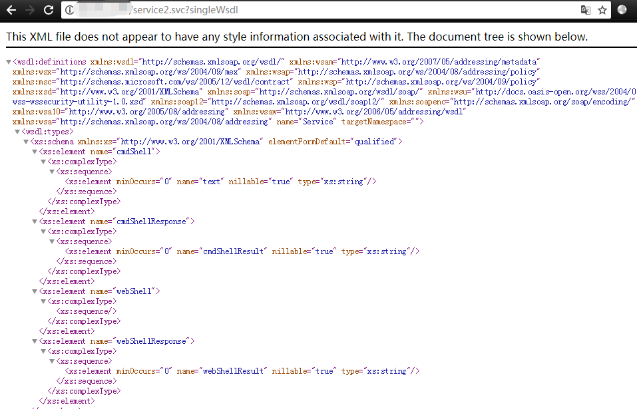Collapse the root wsdl:definitions node

point(9,62)
